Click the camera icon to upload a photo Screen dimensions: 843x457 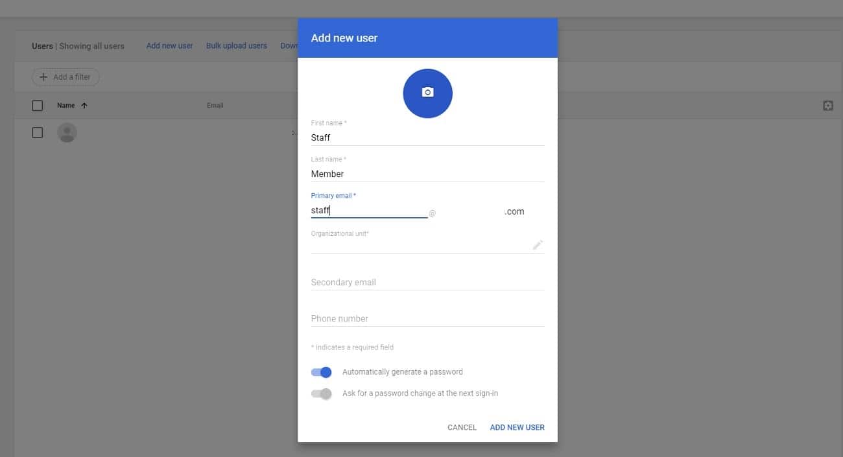tap(427, 93)
